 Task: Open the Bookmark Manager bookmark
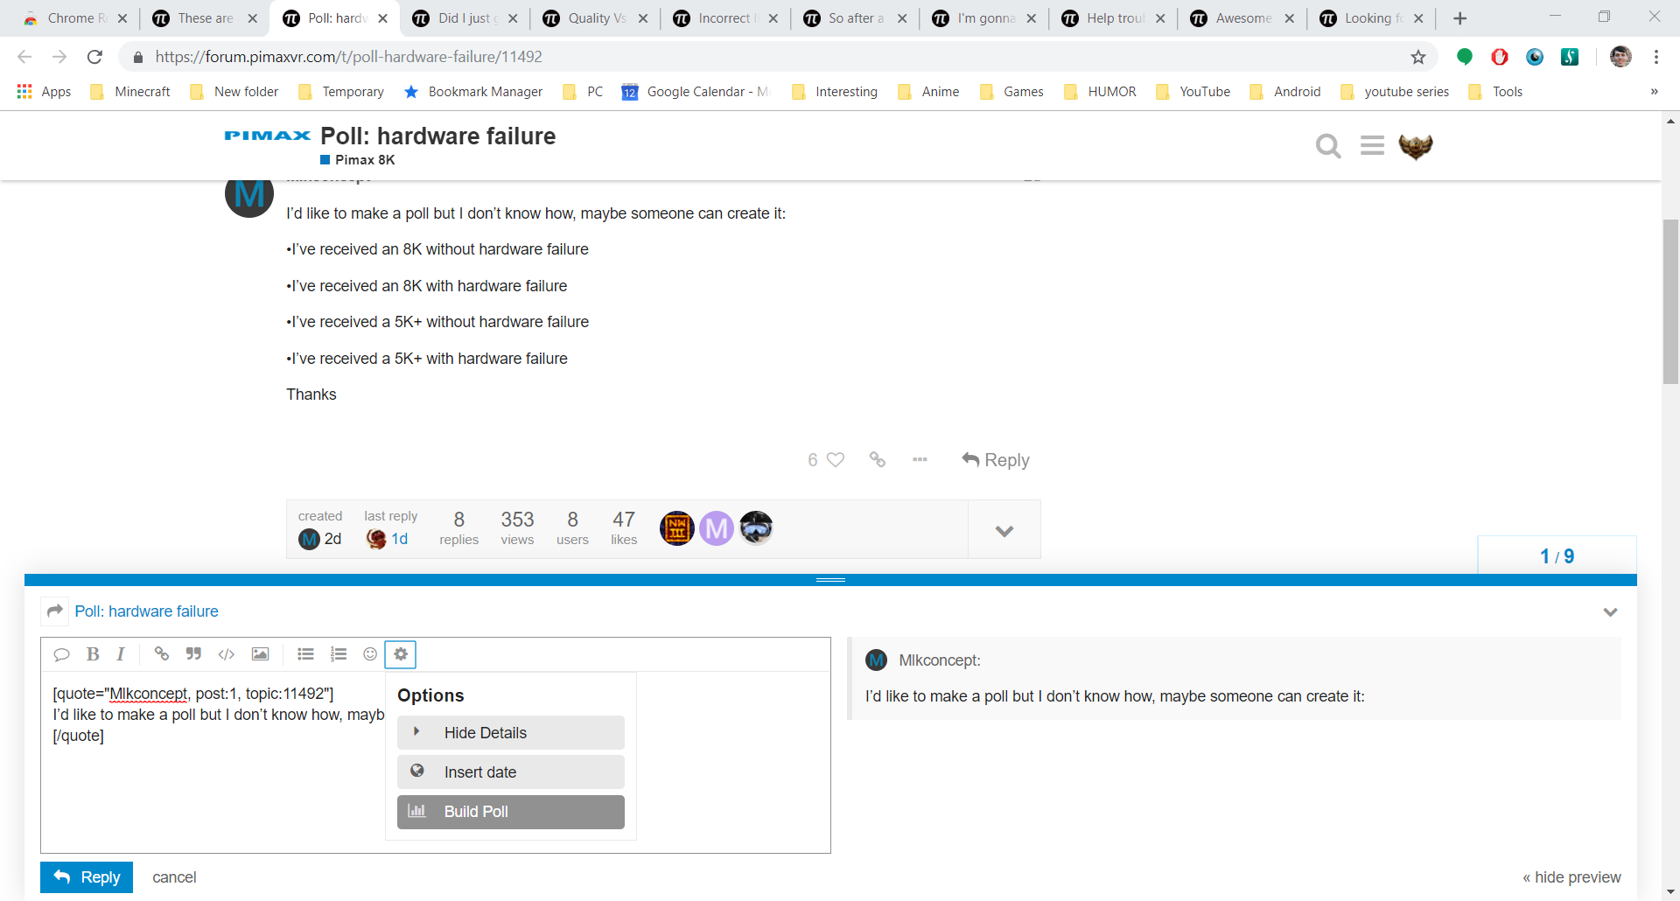[x=473, y=92]
